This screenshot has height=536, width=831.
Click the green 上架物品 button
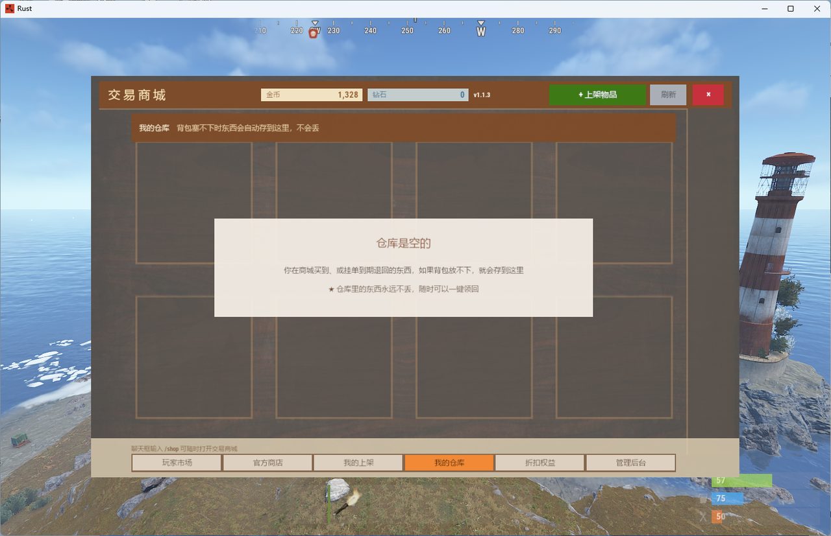(x=597, y=95)
